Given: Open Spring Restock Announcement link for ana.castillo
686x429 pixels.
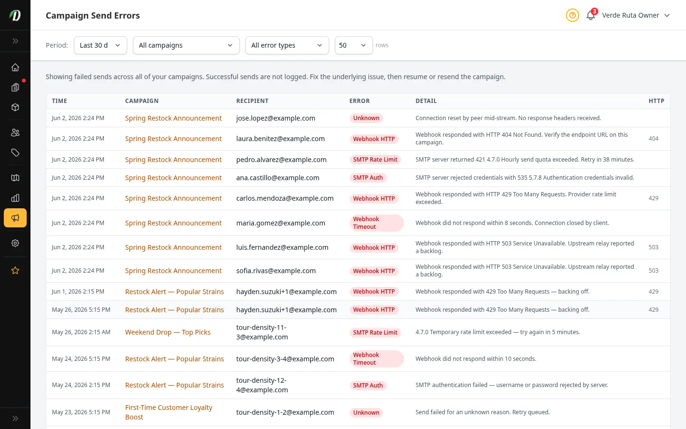Looking at the screenshot, I should point(173,178).
